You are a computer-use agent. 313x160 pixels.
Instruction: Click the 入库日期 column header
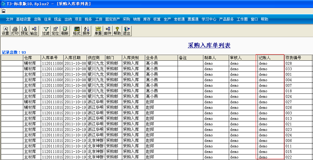click(75, 58)
